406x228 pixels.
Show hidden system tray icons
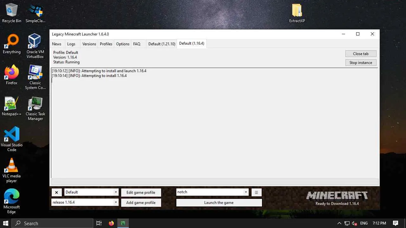[339, 223]
